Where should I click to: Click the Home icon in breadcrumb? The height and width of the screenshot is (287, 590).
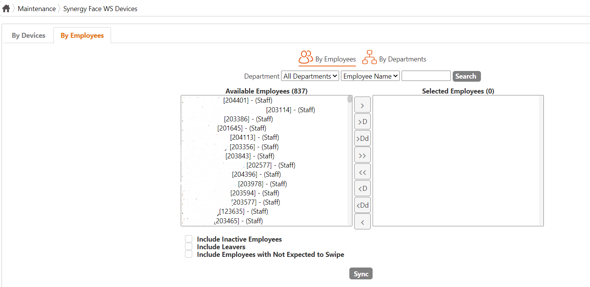pyautogui.click(x=6, y=8)
